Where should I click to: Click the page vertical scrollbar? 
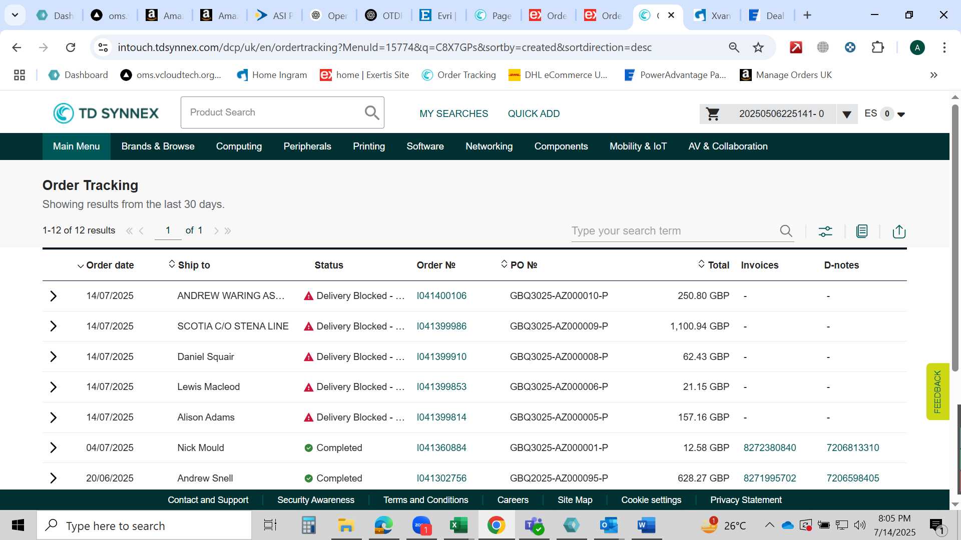point(955,239)
